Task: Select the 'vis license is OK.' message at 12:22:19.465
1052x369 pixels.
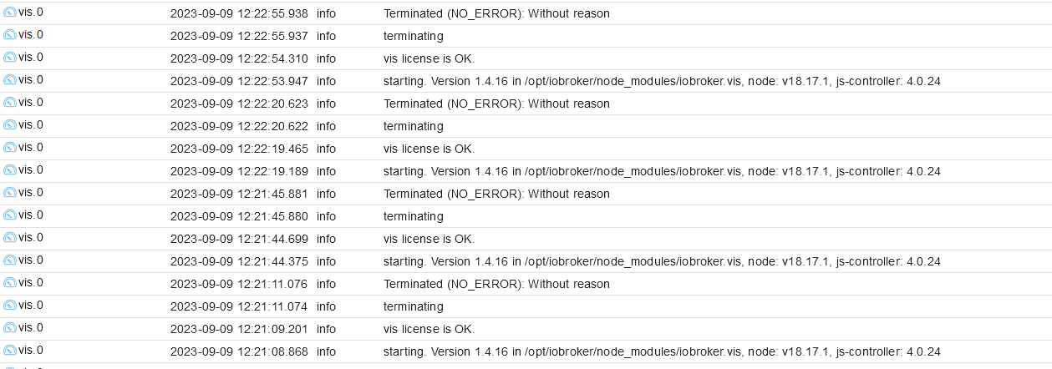Action: 429,149
